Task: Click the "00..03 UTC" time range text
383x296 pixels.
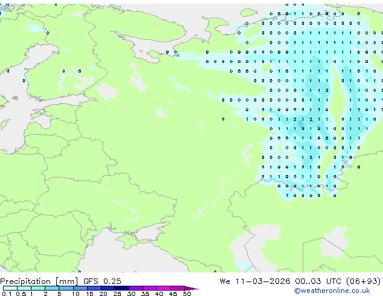Action: pyautogui.click(x=318, y=281)
